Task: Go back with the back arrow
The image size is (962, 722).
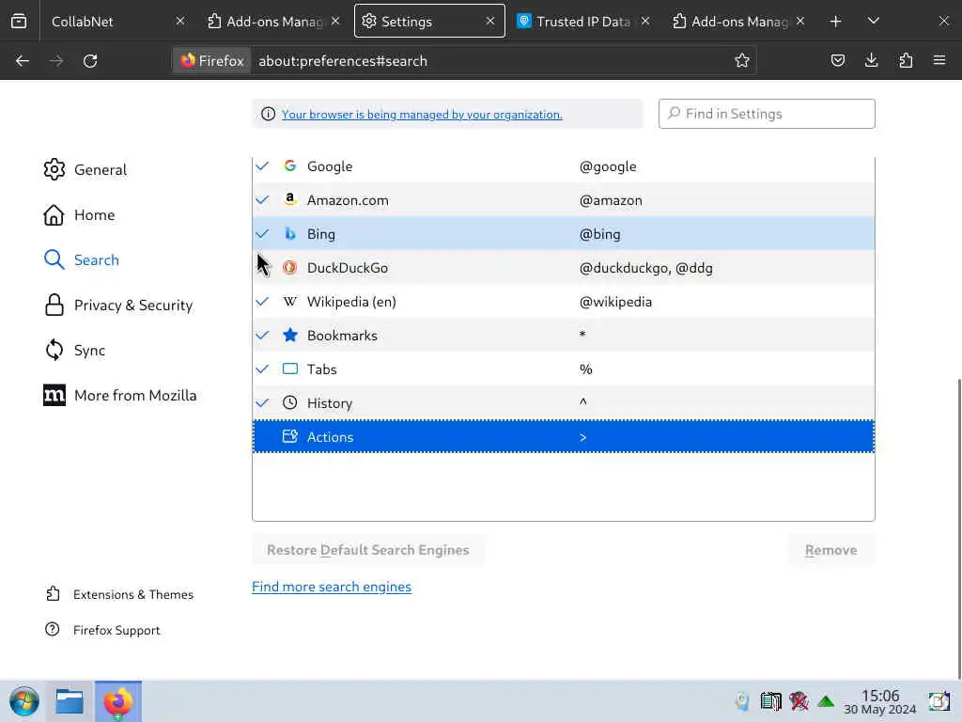Action: coord(23,61)
